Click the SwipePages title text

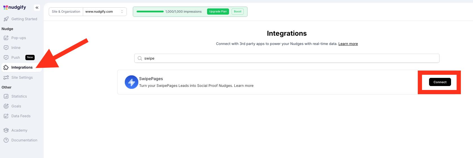[x=151, y=79]
